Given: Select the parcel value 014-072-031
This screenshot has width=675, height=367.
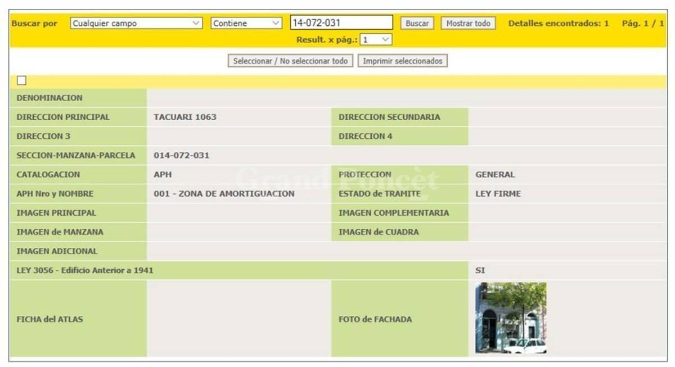Looking at the screenshot, I should (182, 156).
